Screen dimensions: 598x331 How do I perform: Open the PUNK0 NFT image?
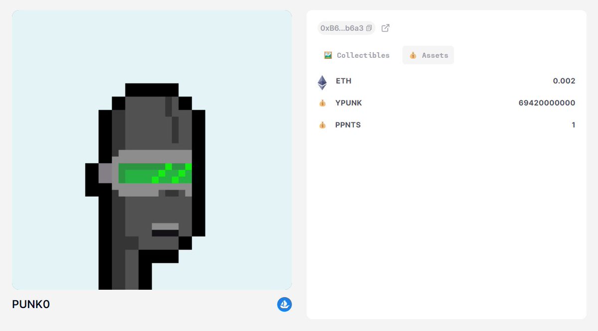point(151,150)
